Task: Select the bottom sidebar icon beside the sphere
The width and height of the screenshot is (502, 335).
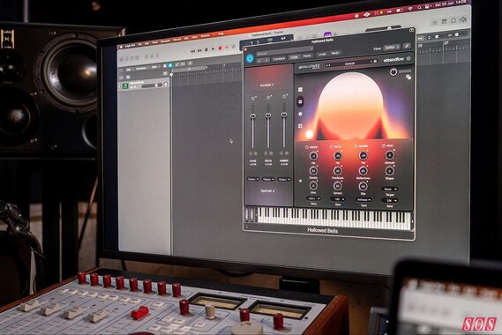Action: pyautogui.click(x=300, y=126)
